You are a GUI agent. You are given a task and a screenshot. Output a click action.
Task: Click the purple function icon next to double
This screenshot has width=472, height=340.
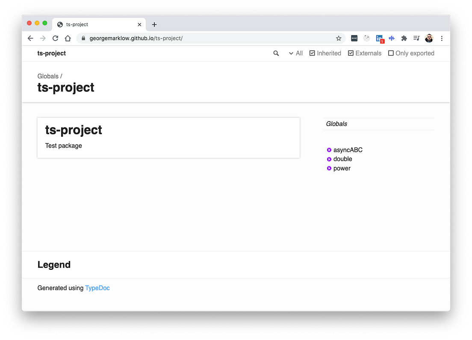point(329,159)
